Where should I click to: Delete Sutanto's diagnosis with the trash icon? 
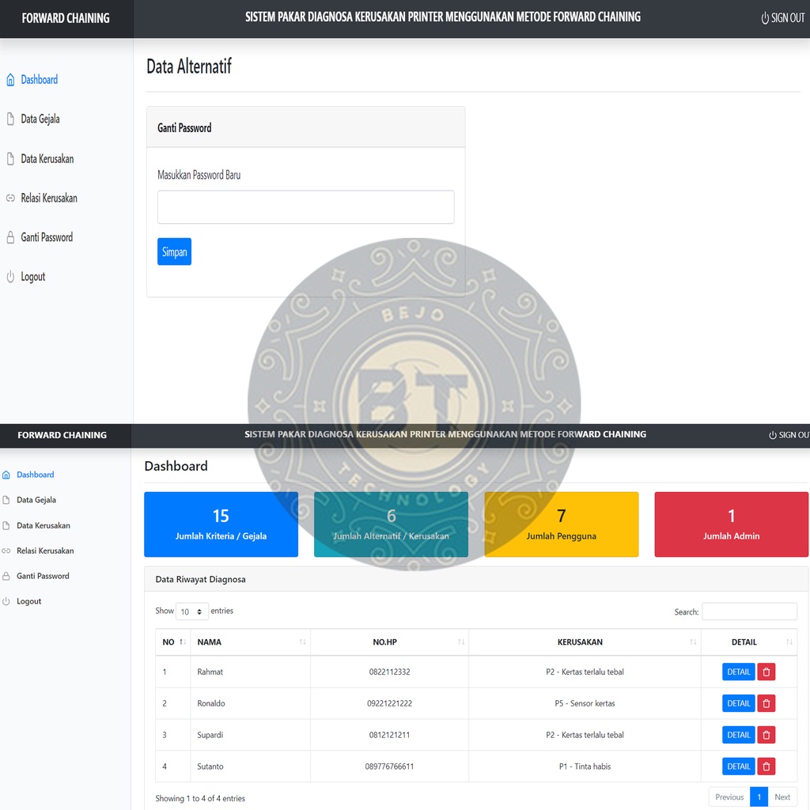[x=766, y=766]
